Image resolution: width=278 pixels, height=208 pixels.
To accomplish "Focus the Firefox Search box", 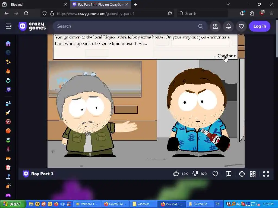I will pyautogui.click(x=202, y=14).
